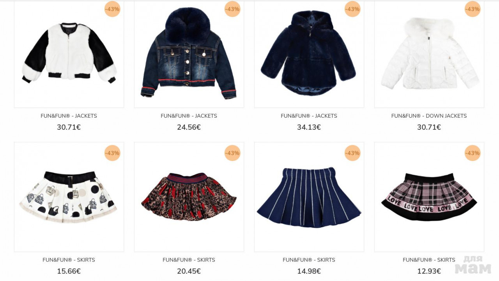
Task: Open the white down jacket image
Action: pyautogui.click(x=429, y=53)
